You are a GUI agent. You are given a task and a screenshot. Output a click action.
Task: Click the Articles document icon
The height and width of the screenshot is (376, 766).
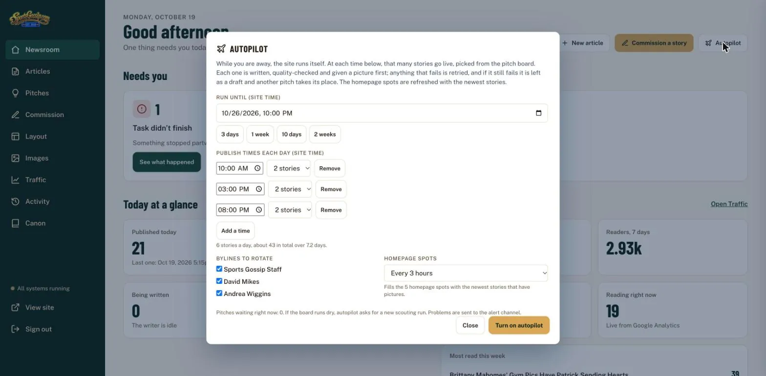point(16,71)
